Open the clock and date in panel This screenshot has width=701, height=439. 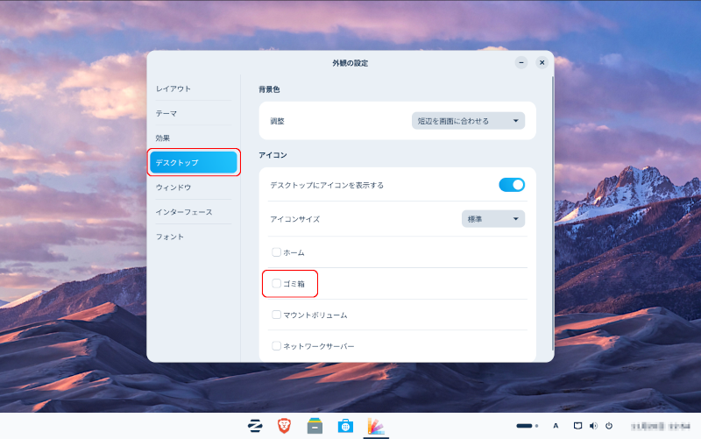click(x=661, y=427)
